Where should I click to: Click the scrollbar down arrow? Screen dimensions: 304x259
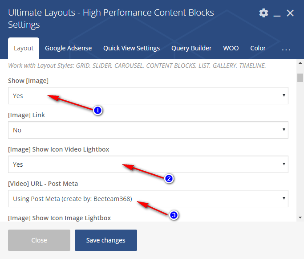(x=300, y=217)
